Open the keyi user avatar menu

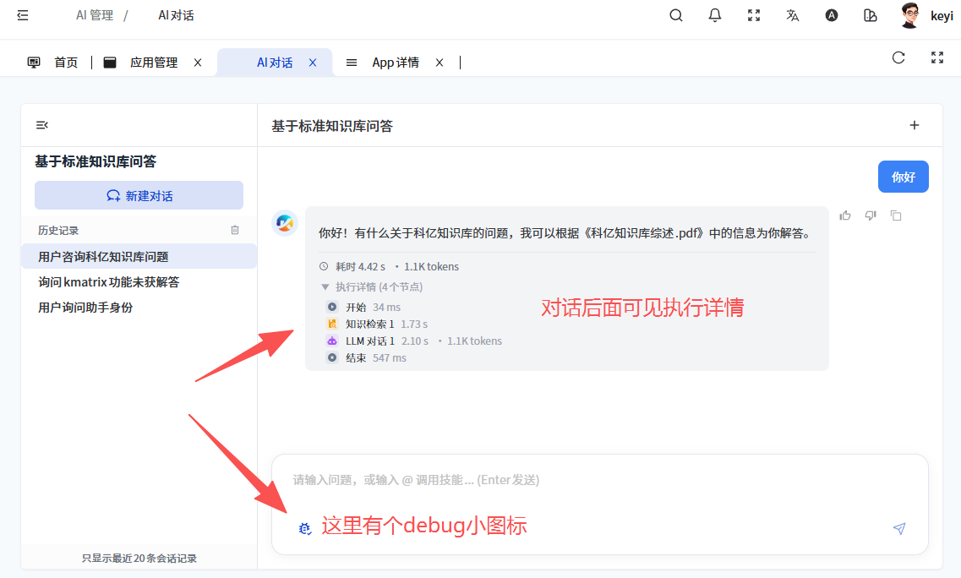coord(910,15)
